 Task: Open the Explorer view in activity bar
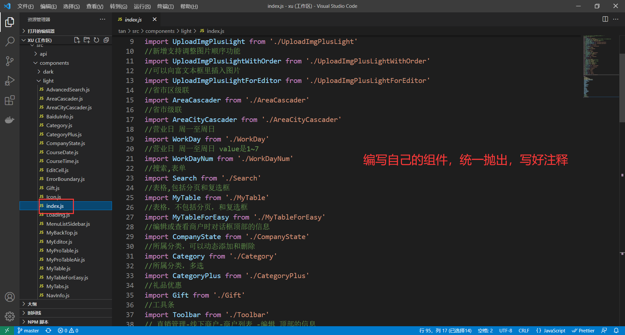[x=10, y=22]
